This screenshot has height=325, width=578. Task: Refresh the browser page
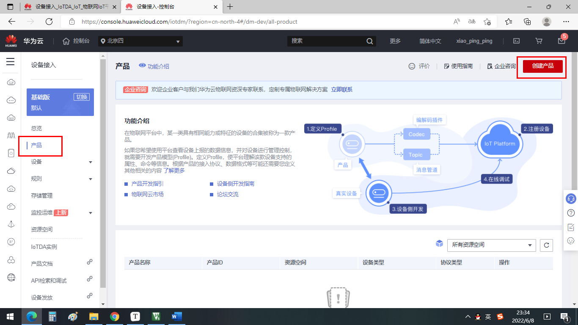pyautogui.click(x=49, y=22)
